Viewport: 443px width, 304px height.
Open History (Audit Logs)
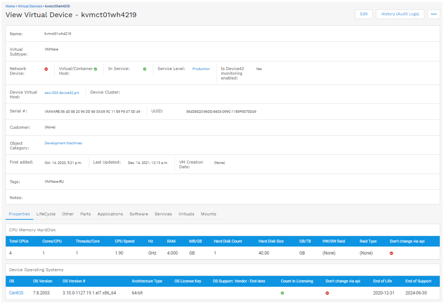[x=400, y=14]
